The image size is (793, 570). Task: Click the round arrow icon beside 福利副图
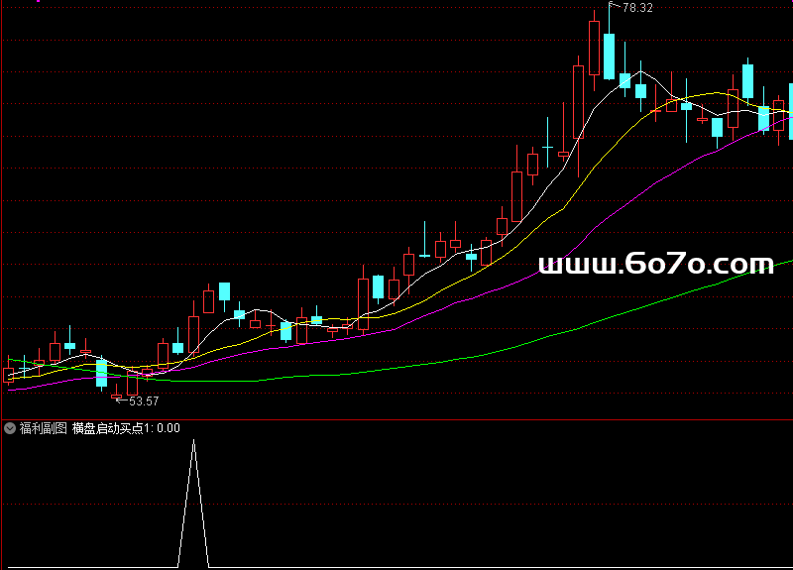click(x=10, y=428)
